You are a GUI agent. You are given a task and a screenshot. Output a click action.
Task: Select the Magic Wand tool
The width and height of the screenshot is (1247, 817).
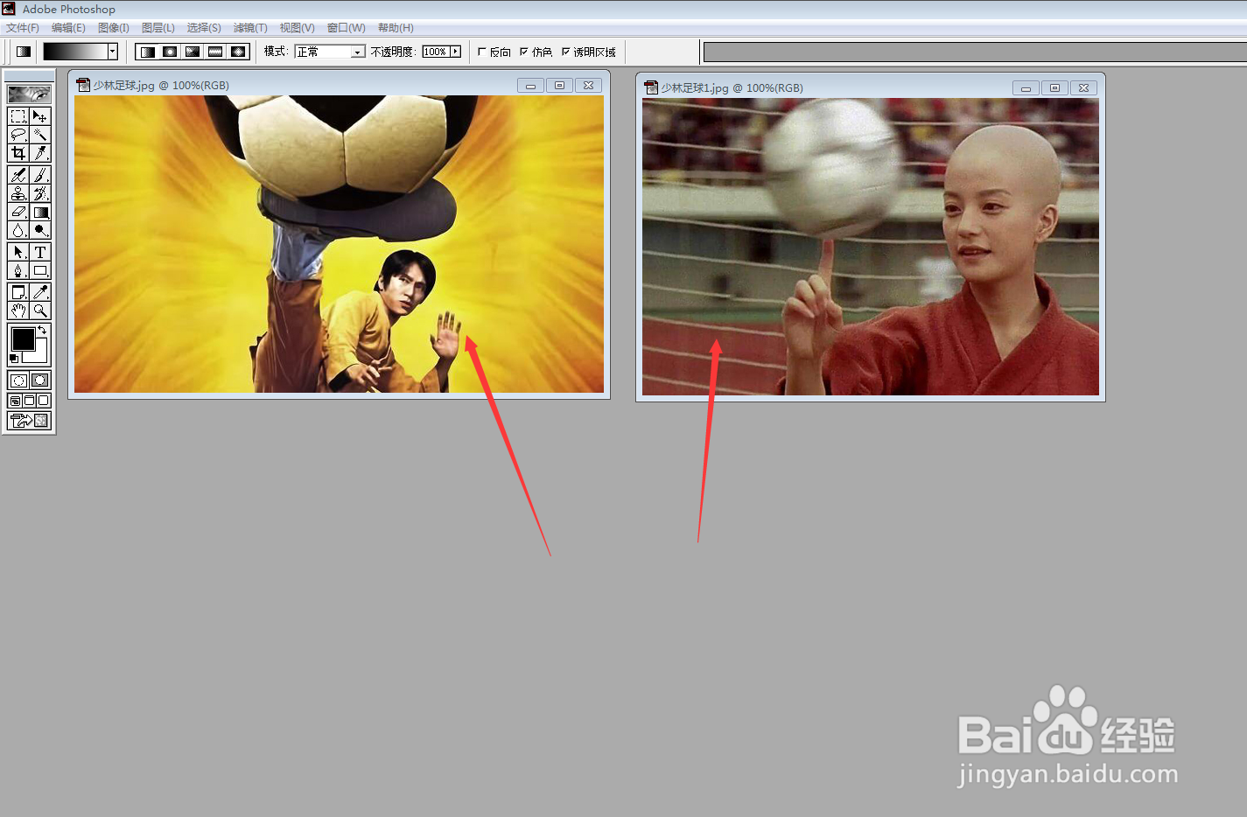click(x=40, y=135)
